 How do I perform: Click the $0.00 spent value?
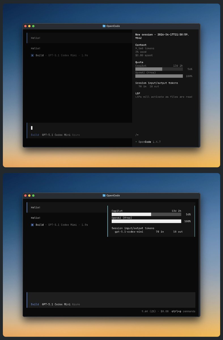(144, 55)
